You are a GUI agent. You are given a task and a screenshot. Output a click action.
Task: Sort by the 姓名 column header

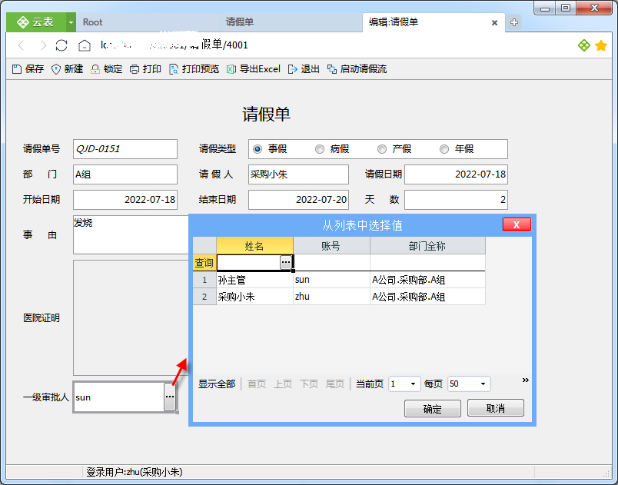pyautogui.click(x=254, y=246)
